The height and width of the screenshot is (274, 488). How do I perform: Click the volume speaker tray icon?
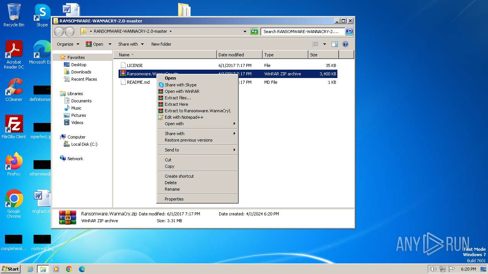point(433,269)
